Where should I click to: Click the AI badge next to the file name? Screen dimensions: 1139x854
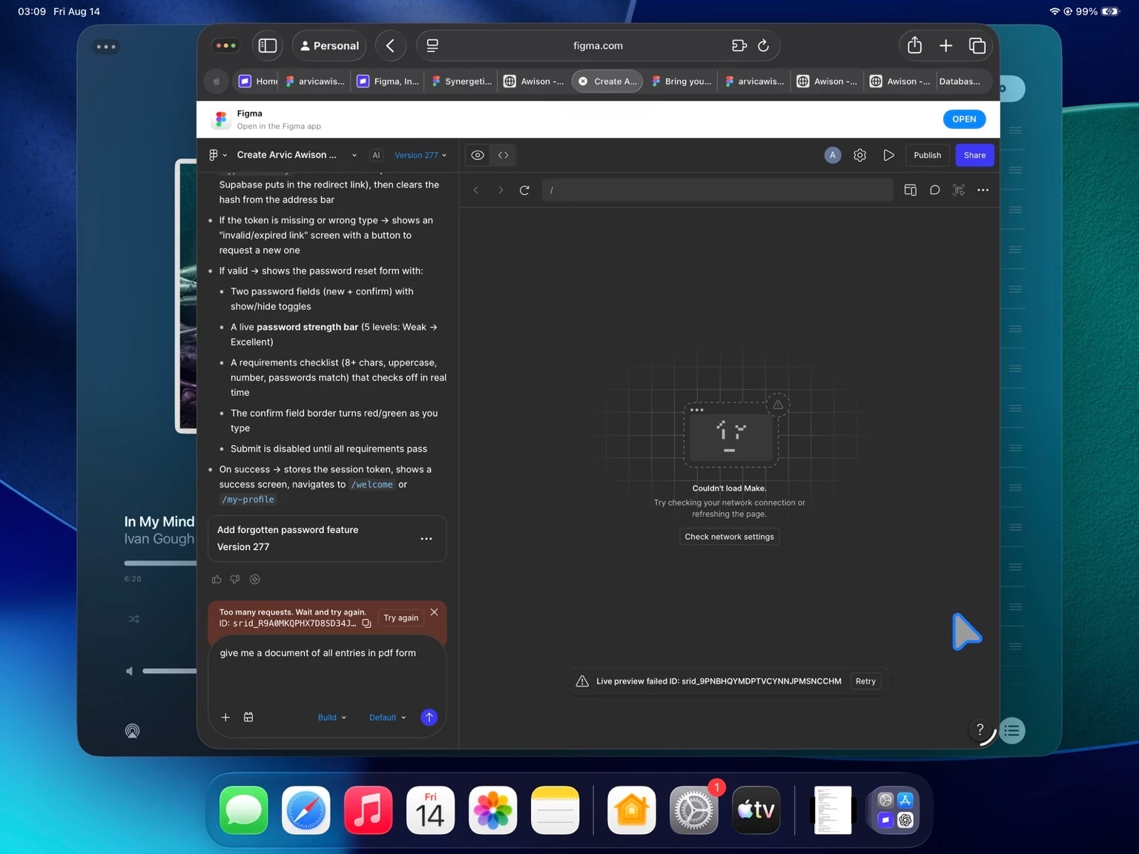click(376, 156)
